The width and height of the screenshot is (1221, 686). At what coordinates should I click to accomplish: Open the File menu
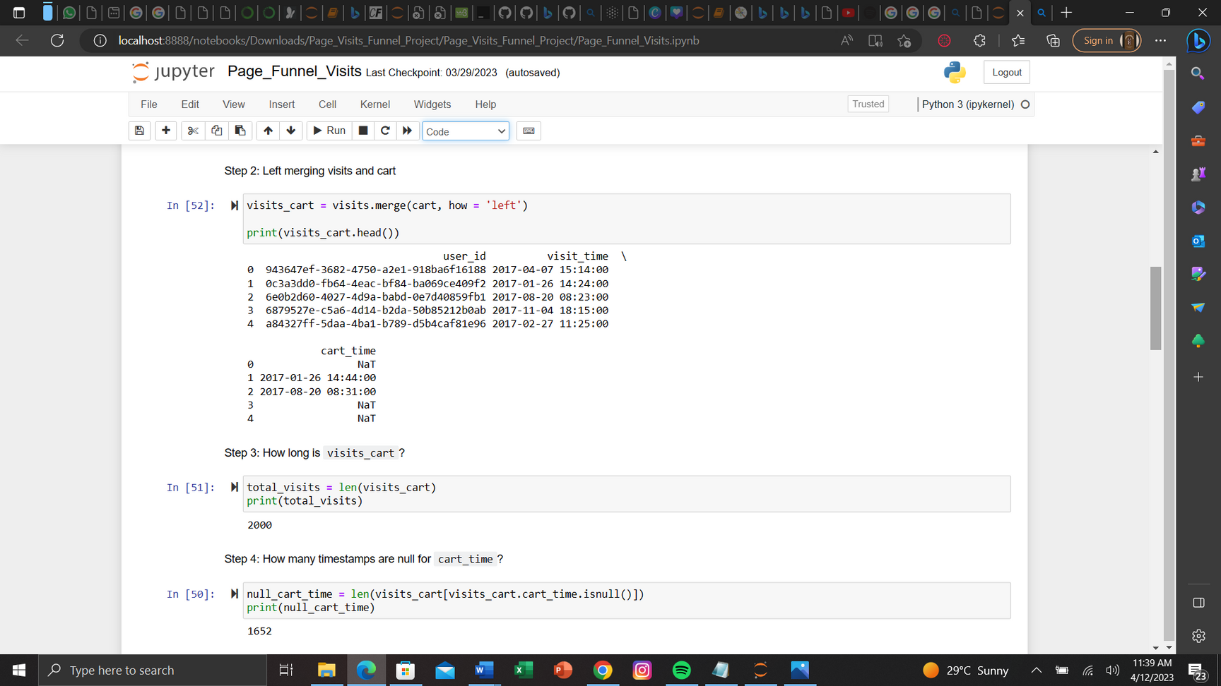pyautogui.click(x=149, y=104)
